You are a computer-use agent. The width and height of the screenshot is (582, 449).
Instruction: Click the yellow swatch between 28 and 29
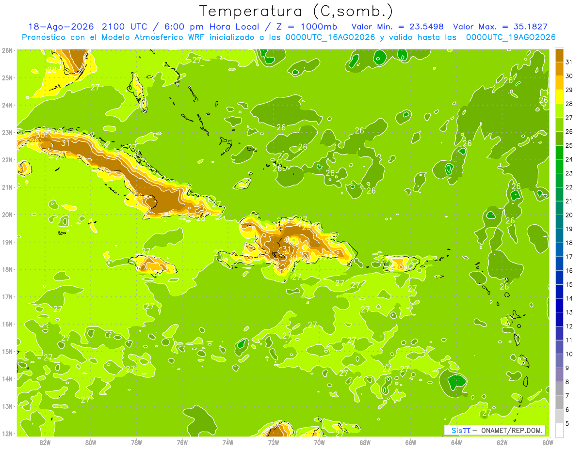click(x=559, y=97)
